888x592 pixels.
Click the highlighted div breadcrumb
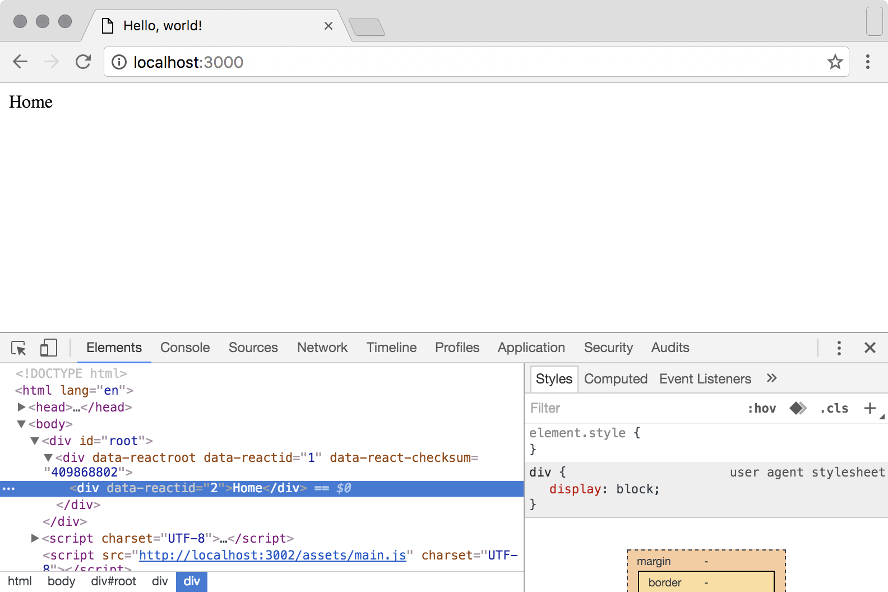(x=192, y=581)
